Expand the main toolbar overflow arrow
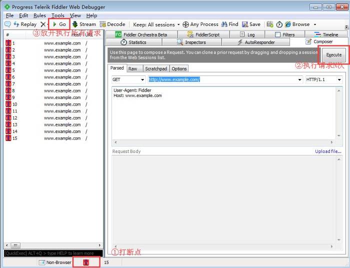This screenshot has width=350, height=268. point(346,27)
